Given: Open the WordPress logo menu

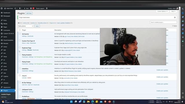Looking at the screenshot, I should point(2,8).
